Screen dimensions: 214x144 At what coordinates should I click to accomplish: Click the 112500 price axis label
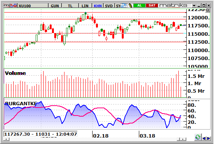click(x=199, y=42)
